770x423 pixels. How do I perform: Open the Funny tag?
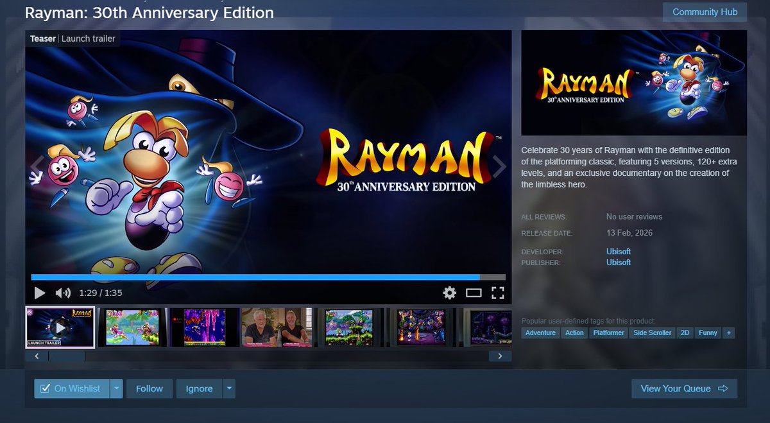point(708,332)
